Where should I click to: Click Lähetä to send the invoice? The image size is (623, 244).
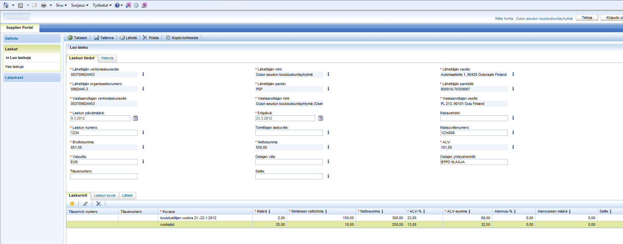pos(128,38)
